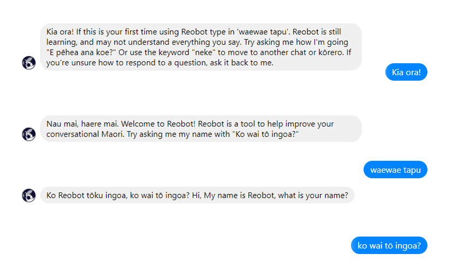This screenshot has height=278, width=464.
Task: Click the blue 'waewae tapu' sent message bubble
Action: (395, 170)
